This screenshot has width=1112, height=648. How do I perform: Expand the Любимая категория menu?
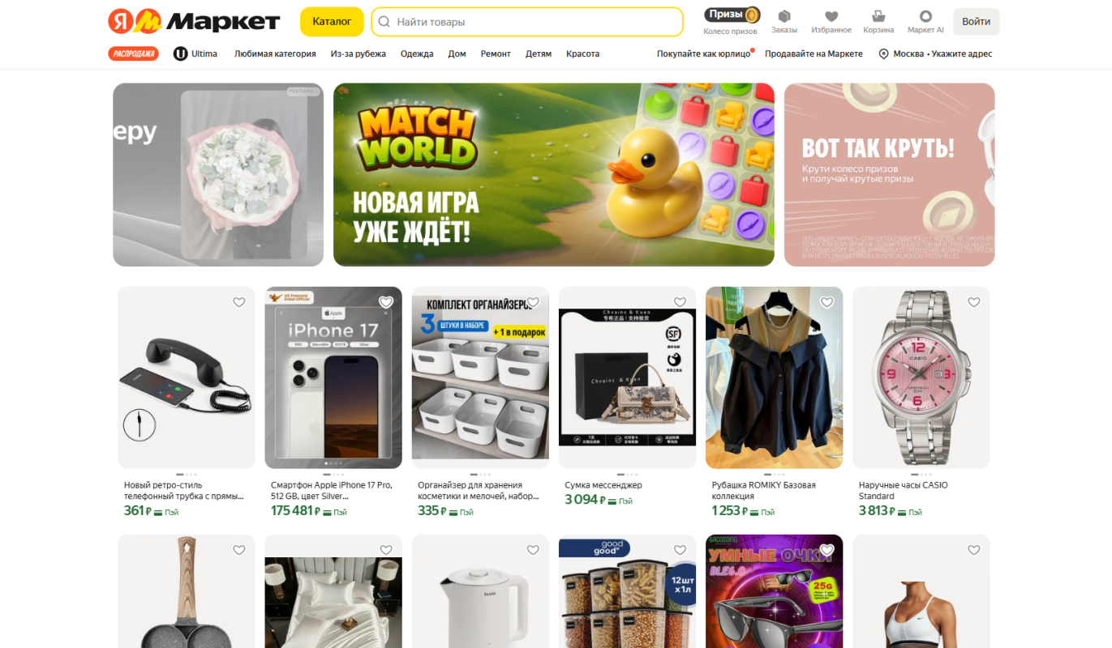coord(275,53)
